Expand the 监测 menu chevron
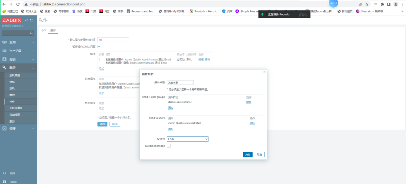 tap(33, 42)
